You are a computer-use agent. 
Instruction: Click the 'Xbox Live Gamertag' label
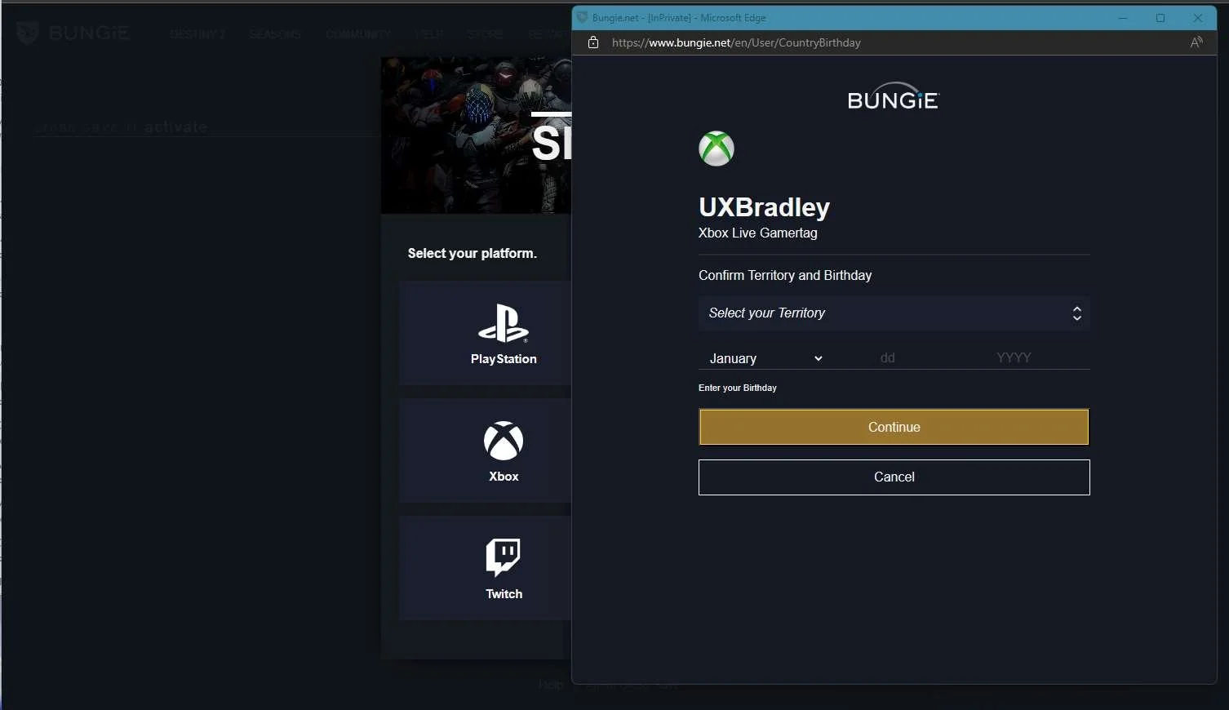click(x=757, y=233)
